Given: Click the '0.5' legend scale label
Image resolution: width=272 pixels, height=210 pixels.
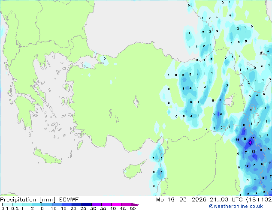Looking at the screenshot, I should click(15, 208).
